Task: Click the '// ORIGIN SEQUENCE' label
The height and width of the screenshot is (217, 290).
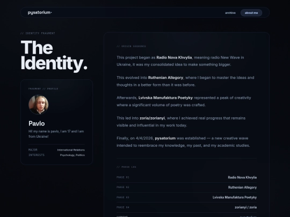Action: pyautogui.click(x=131, y=46)
